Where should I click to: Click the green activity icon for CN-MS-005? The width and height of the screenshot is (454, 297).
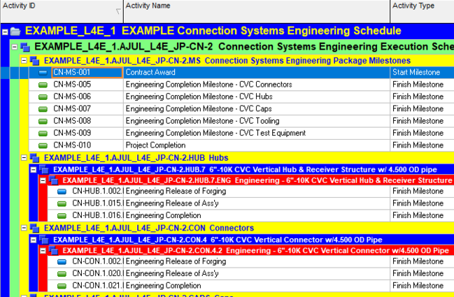[43, 85]
